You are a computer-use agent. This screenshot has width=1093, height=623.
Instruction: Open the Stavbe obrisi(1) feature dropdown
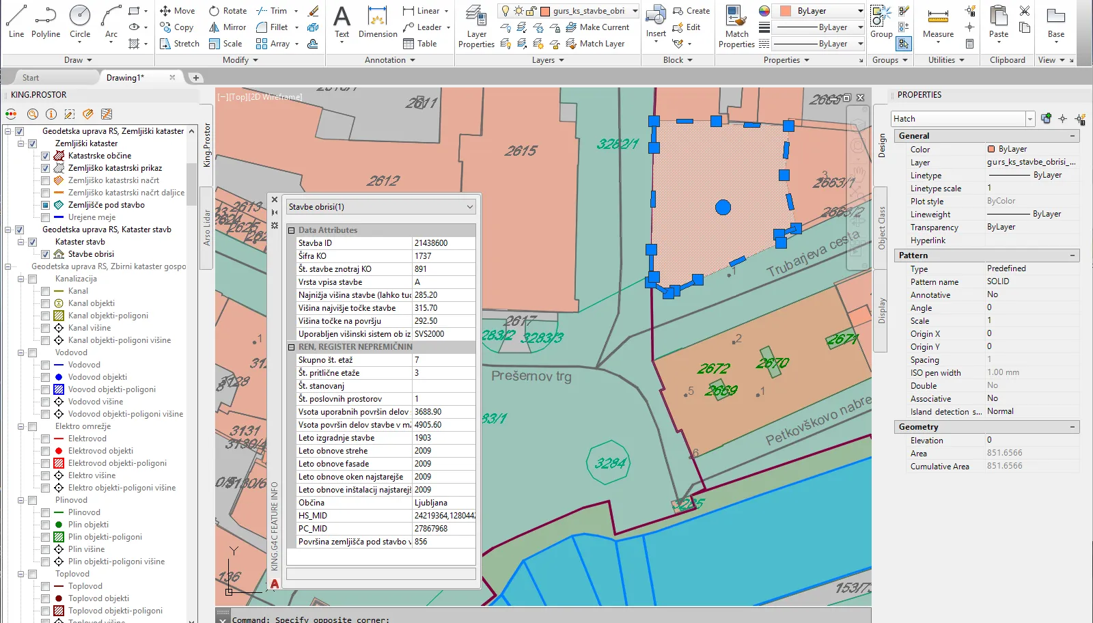coord(469,207)
